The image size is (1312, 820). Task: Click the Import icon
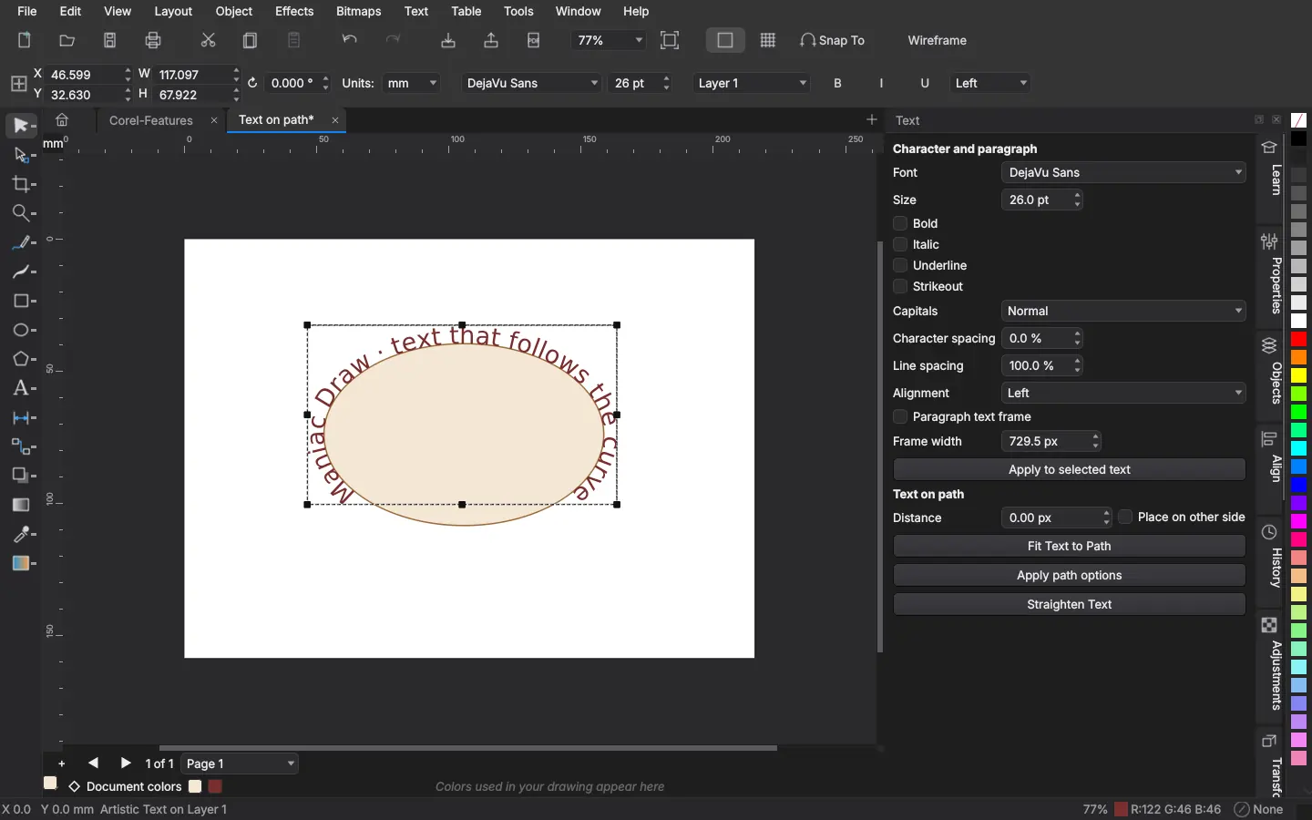click(x=448, y=41)
